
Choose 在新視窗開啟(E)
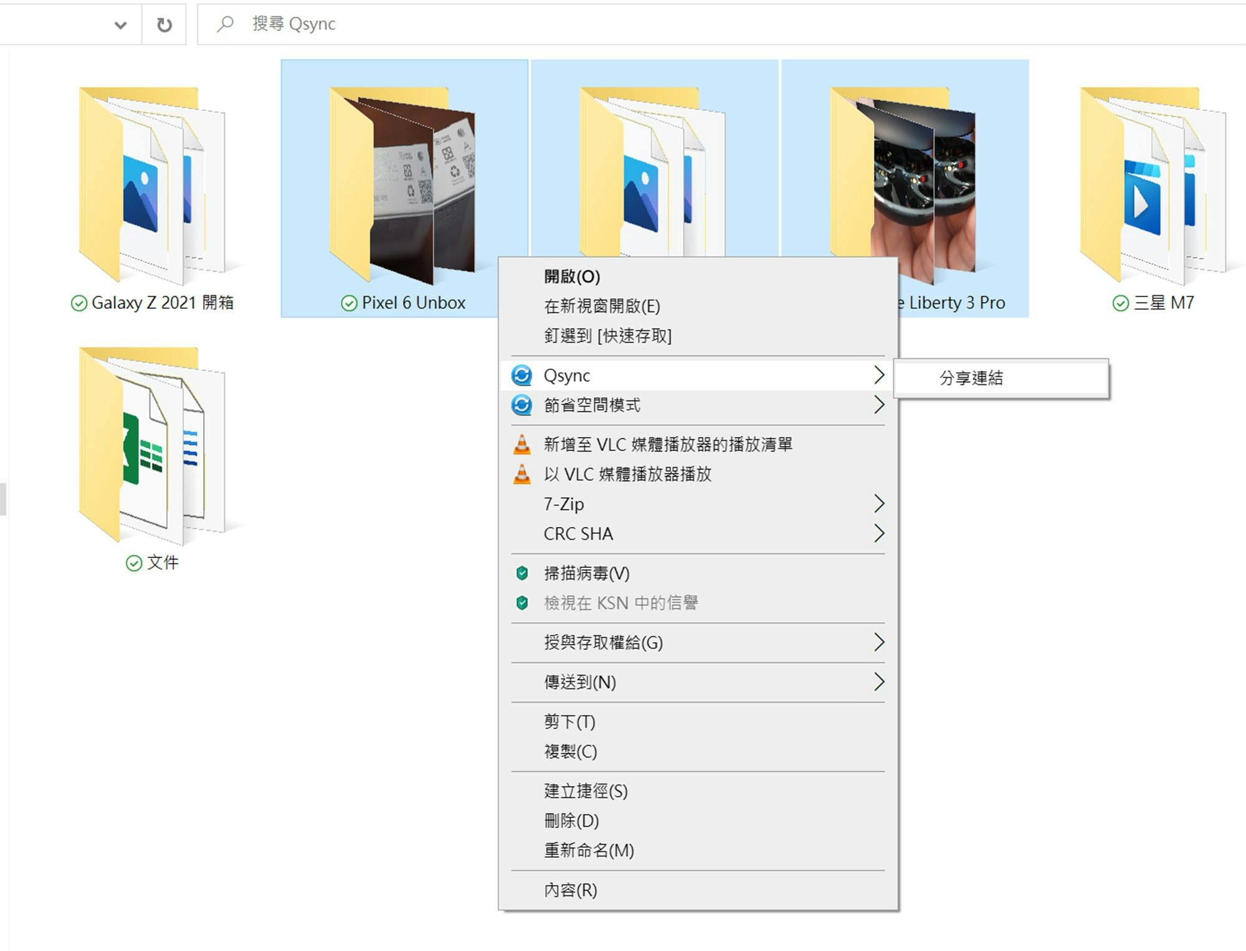pyautogui.click(x=698, y=306)
